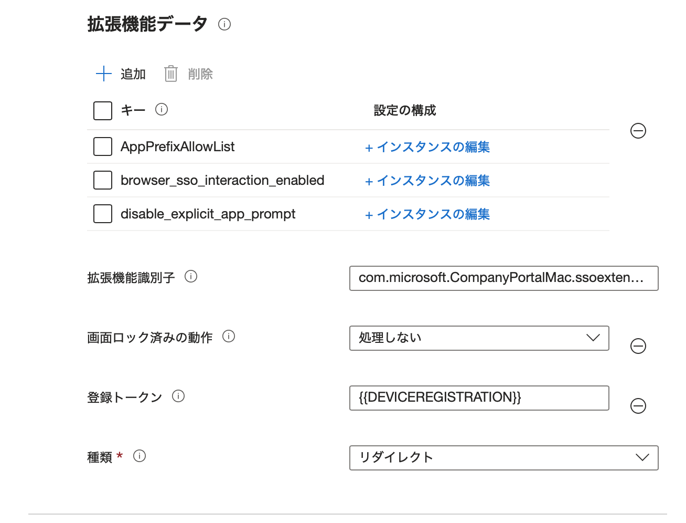686x523 pixels.
Task: Check the disable_explicit_app_prompt checkbox
Action: (103, 214)
